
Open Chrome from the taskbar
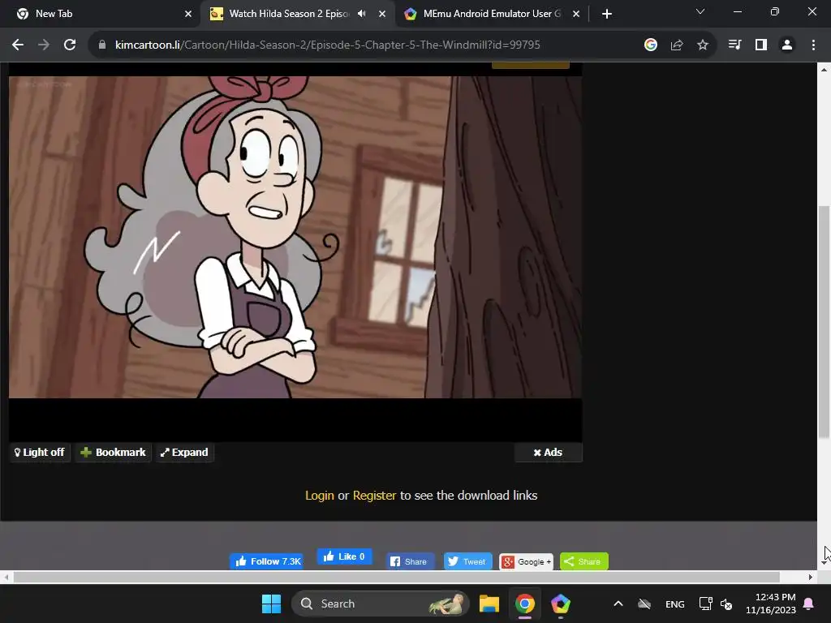(525, 604)
